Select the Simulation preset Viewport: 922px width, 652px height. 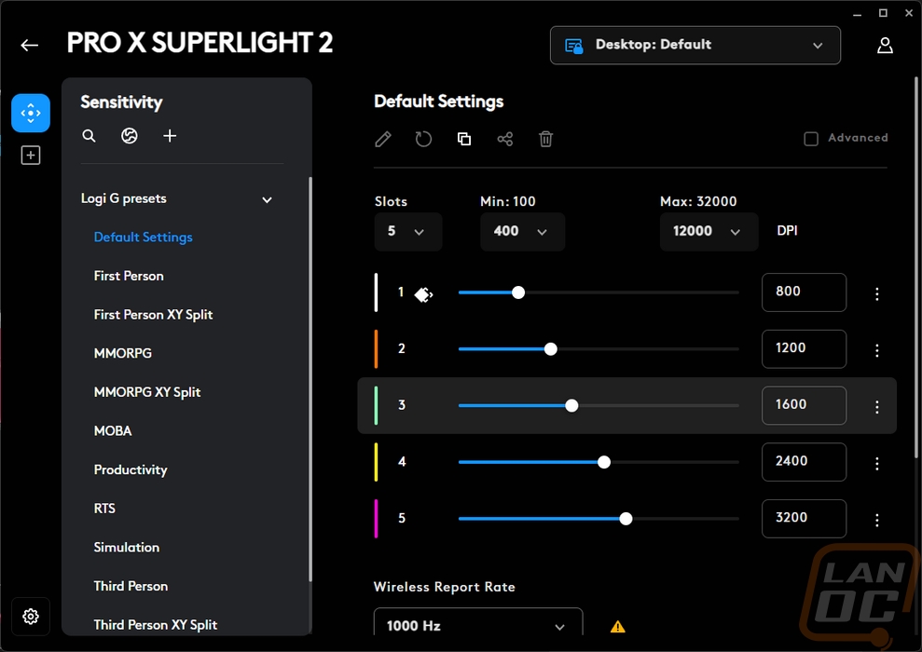click(127, 548)
